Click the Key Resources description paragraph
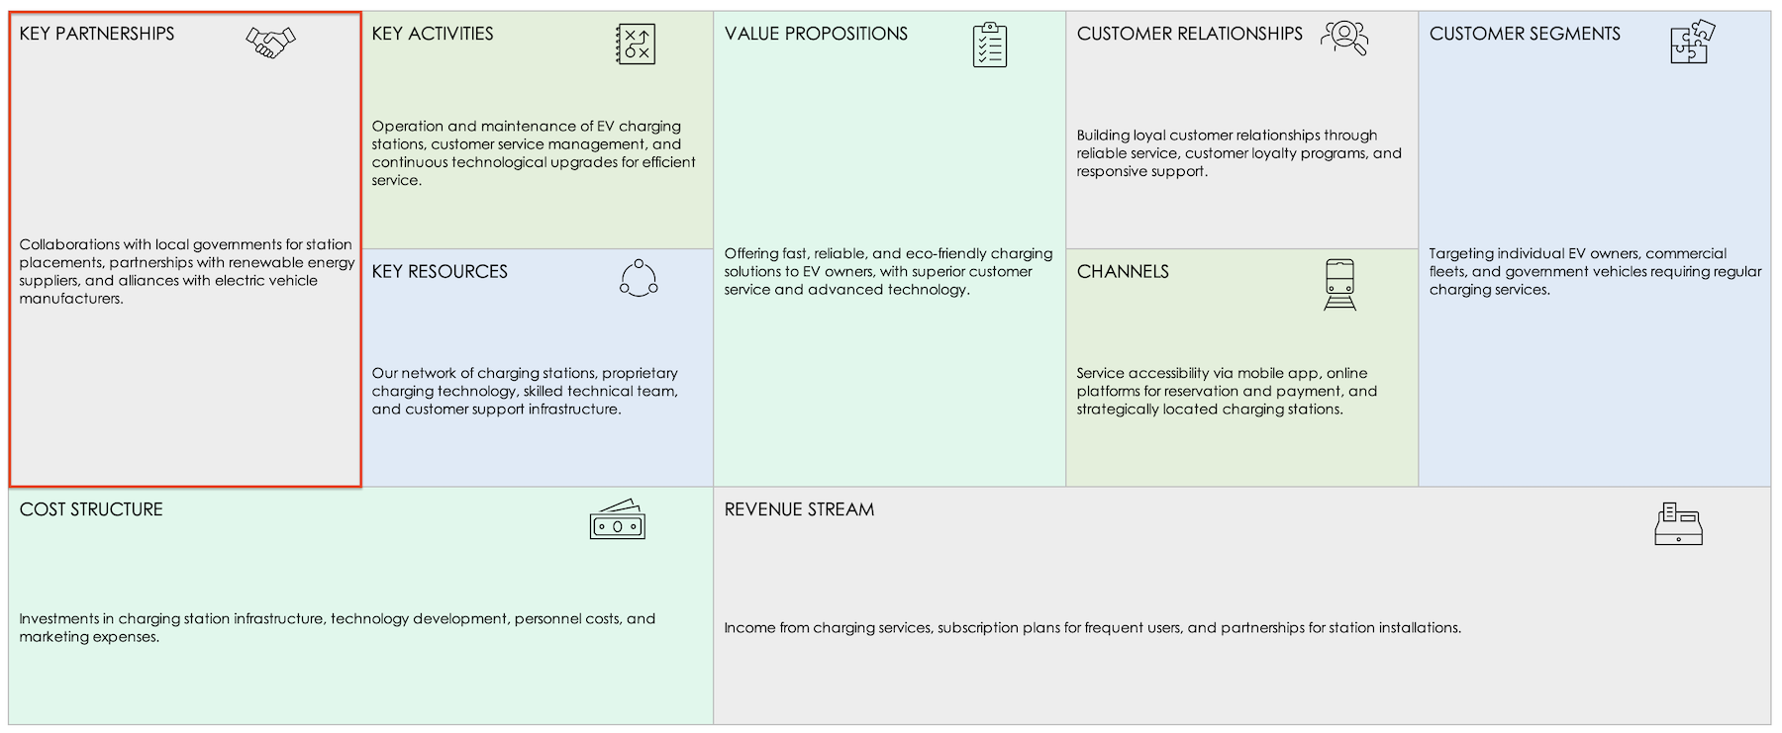 (525, 391)
